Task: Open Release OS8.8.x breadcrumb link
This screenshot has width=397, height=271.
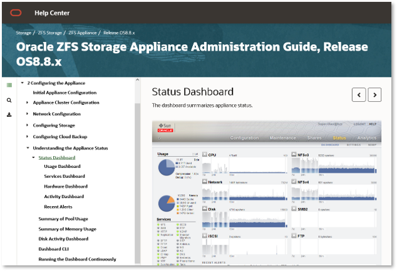Action: point(119,33)
